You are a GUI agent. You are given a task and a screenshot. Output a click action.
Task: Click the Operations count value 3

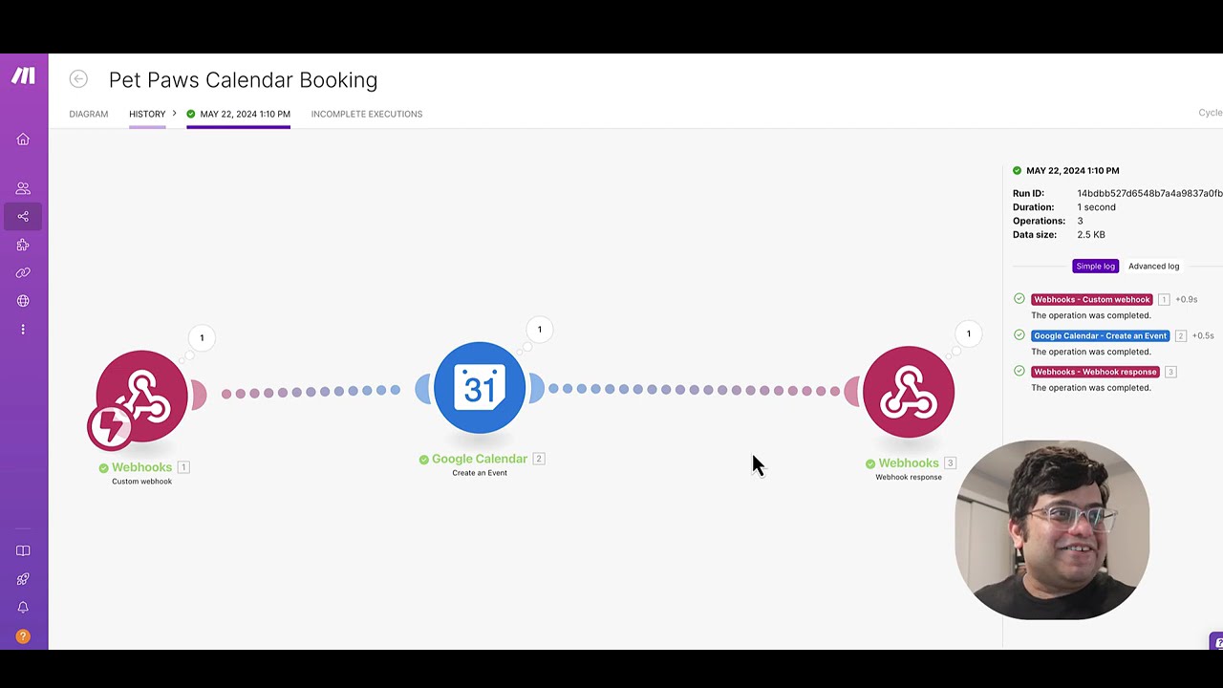coord(1080,221)
